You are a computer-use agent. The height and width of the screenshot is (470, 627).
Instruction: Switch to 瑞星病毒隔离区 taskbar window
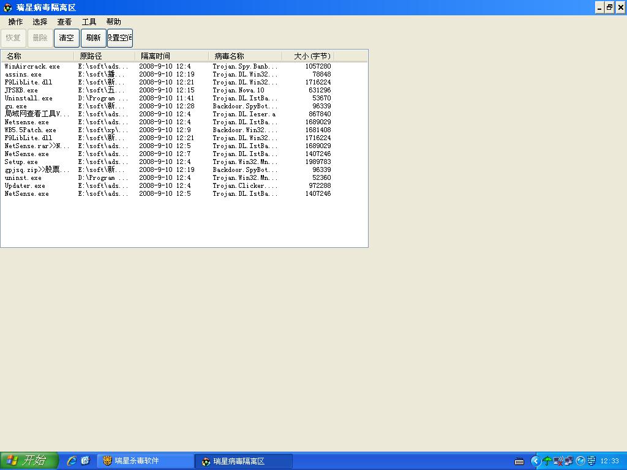[x=244, y=461]
